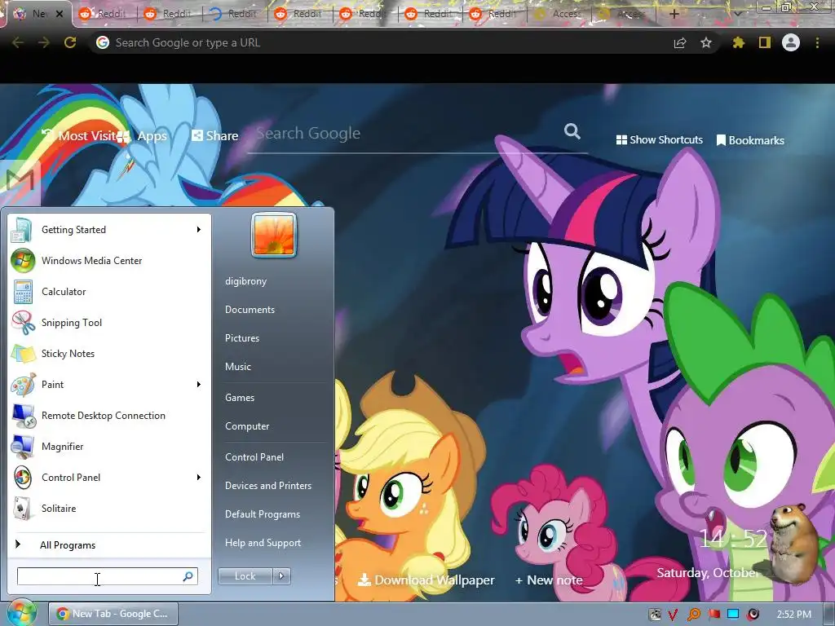Click the user account picture thumbnail
Viewport: 835px width, 626px height.
click(x=274, y=235)
